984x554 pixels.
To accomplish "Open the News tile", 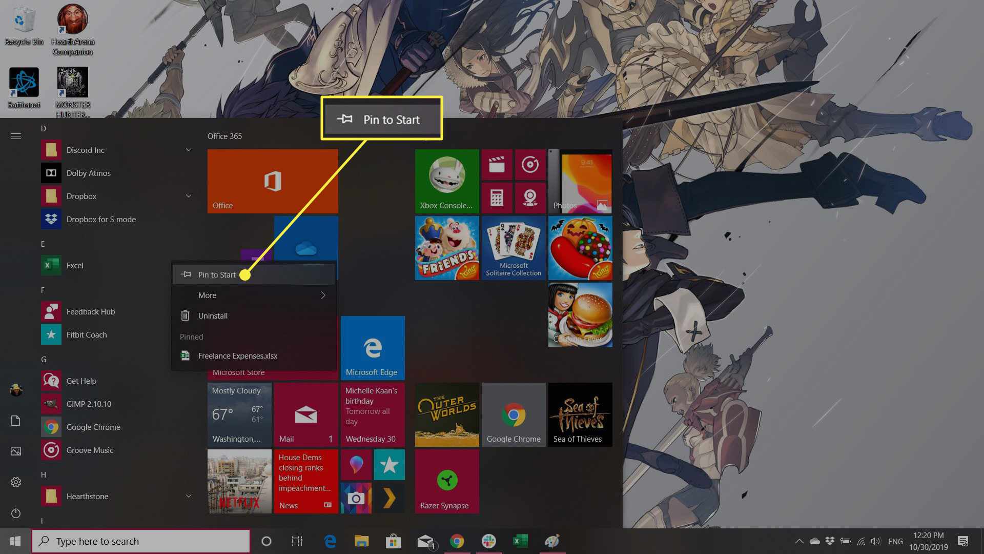I will (x=306, y=481).
